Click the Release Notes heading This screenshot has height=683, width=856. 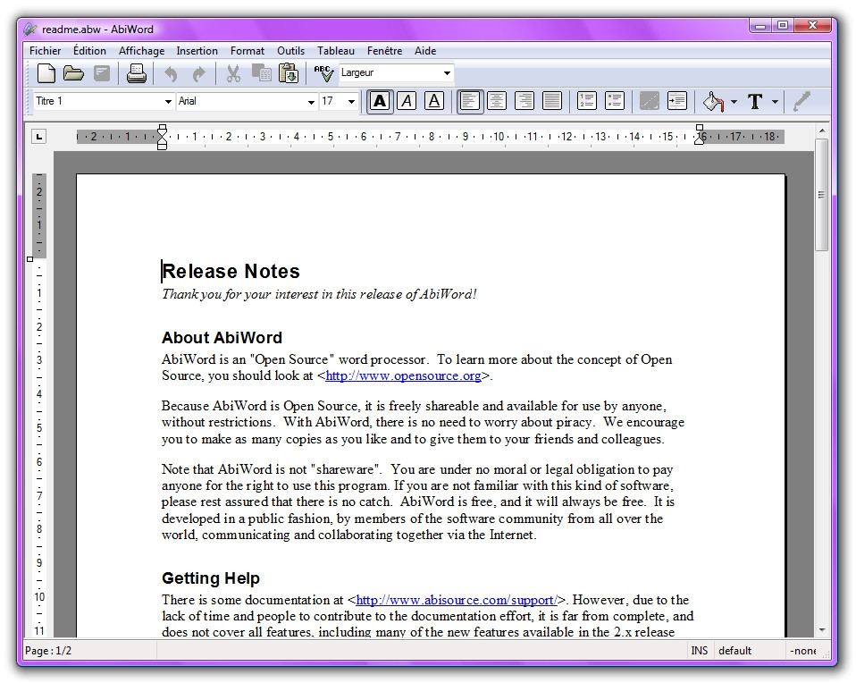pyautogui.click(x=231, y=272)
